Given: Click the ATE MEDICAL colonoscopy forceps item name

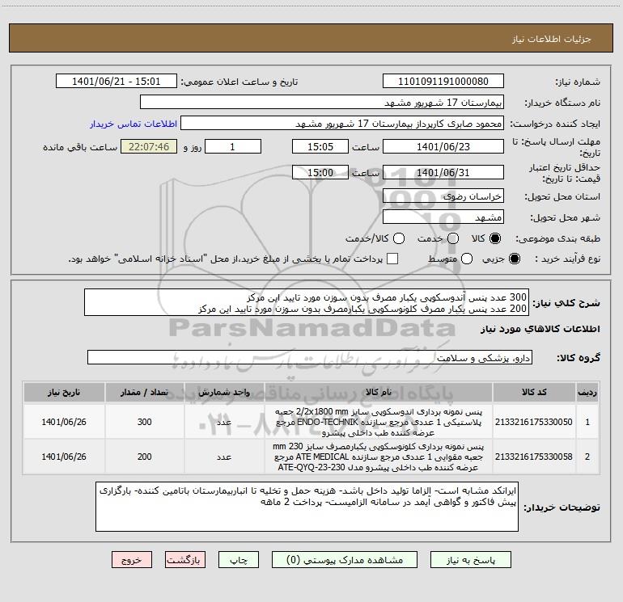Looking at the screenshot, I should tap(379, 457).
